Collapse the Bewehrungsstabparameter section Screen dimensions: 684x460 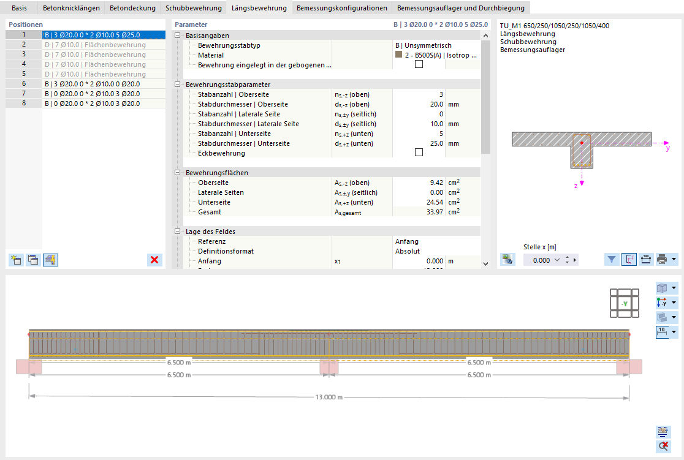[x=178, y=85]
